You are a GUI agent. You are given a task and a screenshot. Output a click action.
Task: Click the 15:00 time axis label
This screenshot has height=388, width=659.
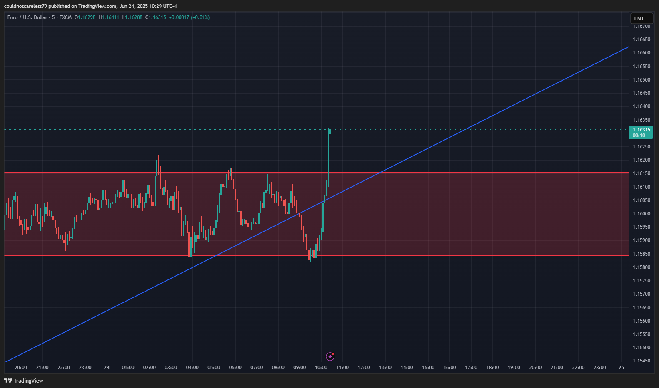coord(428,368)
